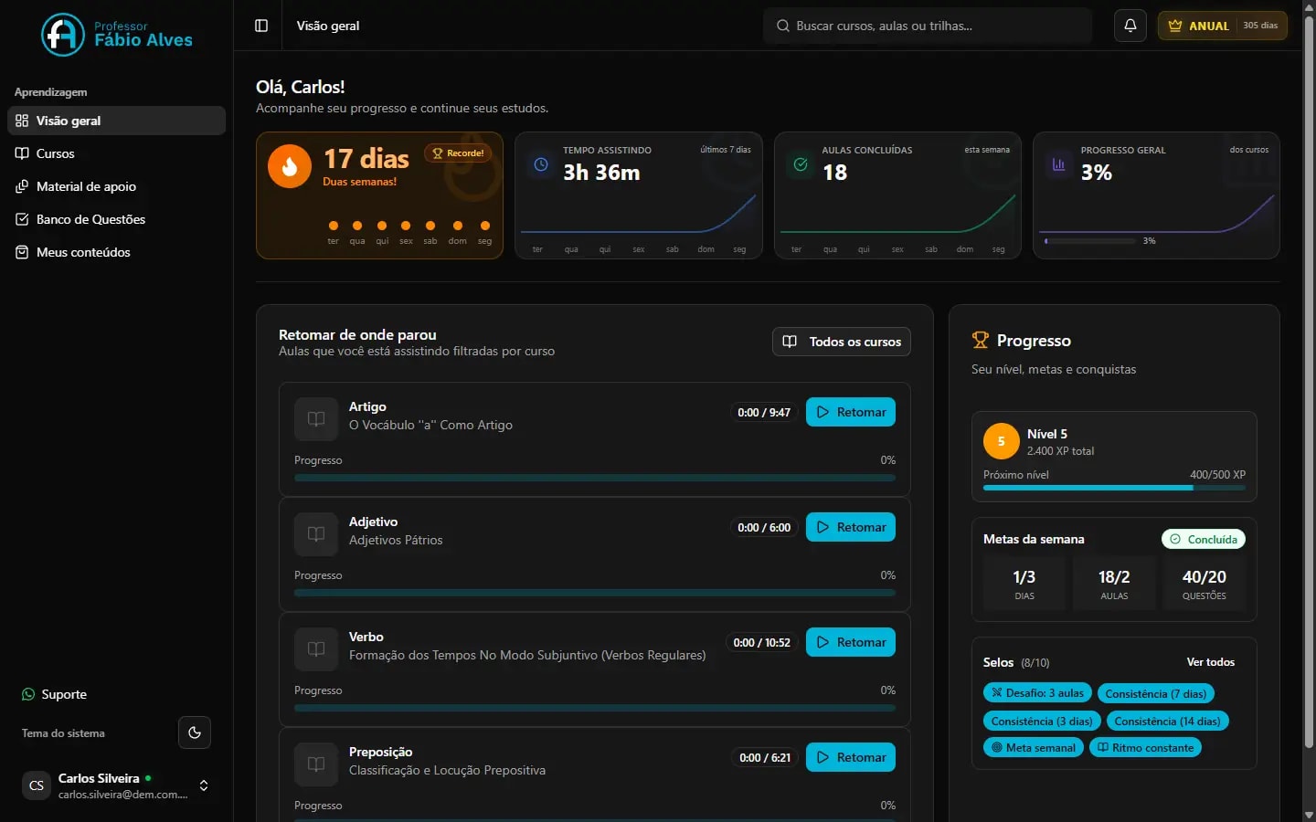Viewport: 1316px width, 822px height.
Task: Open the Todos os cursos filter
Action: (842, 342)
